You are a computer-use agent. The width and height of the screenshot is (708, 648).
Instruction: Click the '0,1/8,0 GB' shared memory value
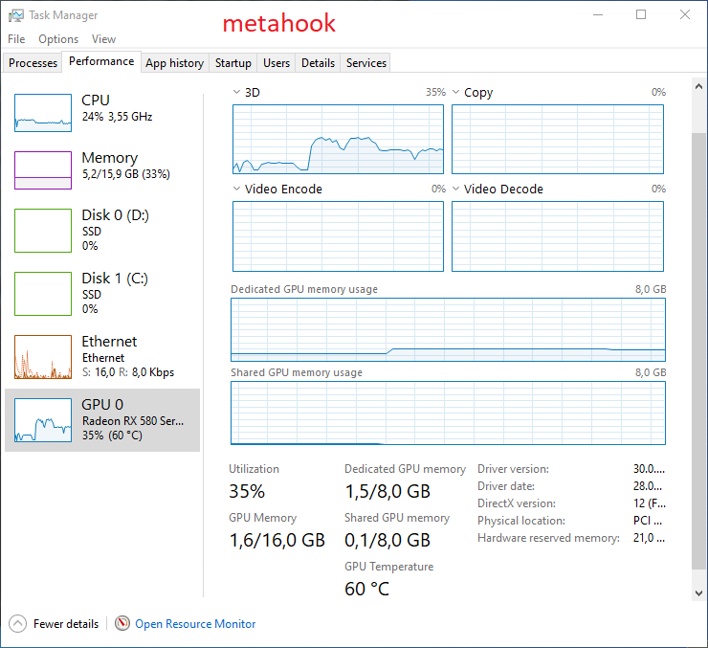point(387,540)
